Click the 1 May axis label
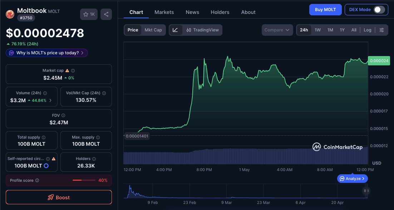Image resolution: width=394 pixels, height=210 pixels. (244, 170)
